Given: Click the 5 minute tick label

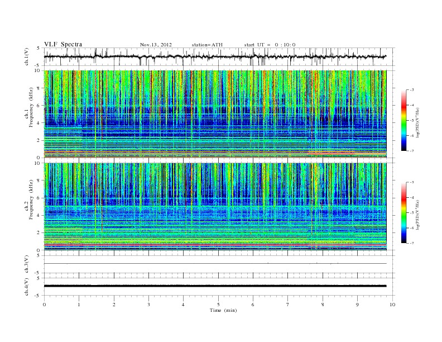Looking at the screenshot, I should coord(218,305).
